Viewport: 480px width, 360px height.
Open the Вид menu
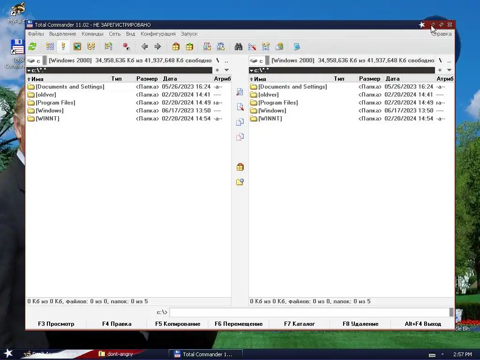130,34
